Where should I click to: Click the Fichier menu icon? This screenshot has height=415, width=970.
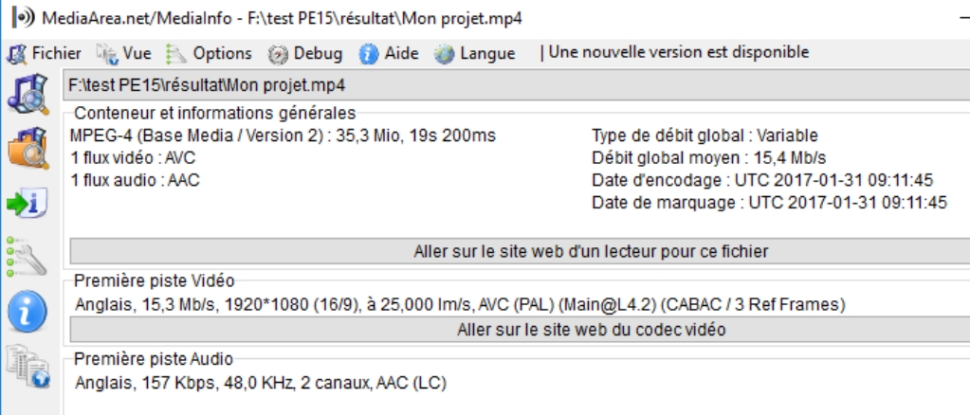(16, 54)
